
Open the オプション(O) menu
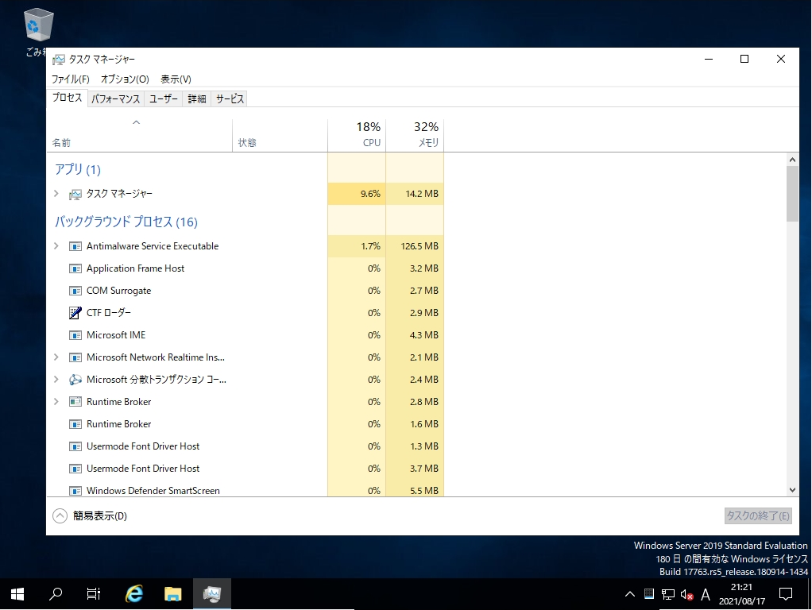pyautogui.click(x=125, y=79)
